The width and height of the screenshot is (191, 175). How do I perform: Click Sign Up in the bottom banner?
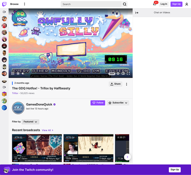pos(175,170)
